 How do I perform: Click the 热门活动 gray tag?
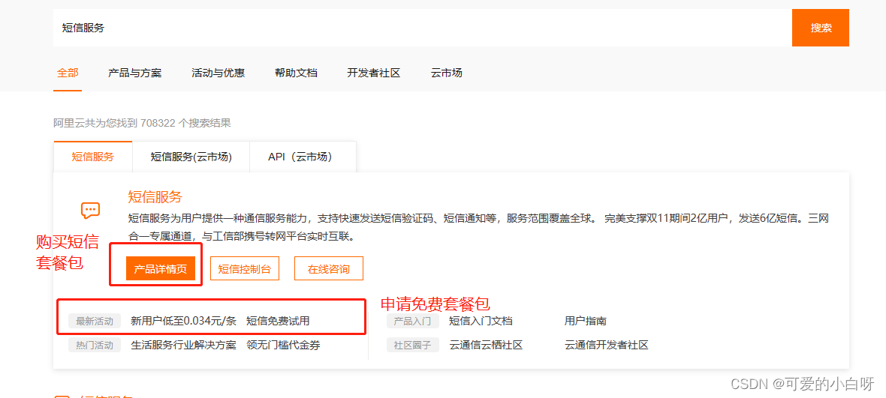pos(95,345)
